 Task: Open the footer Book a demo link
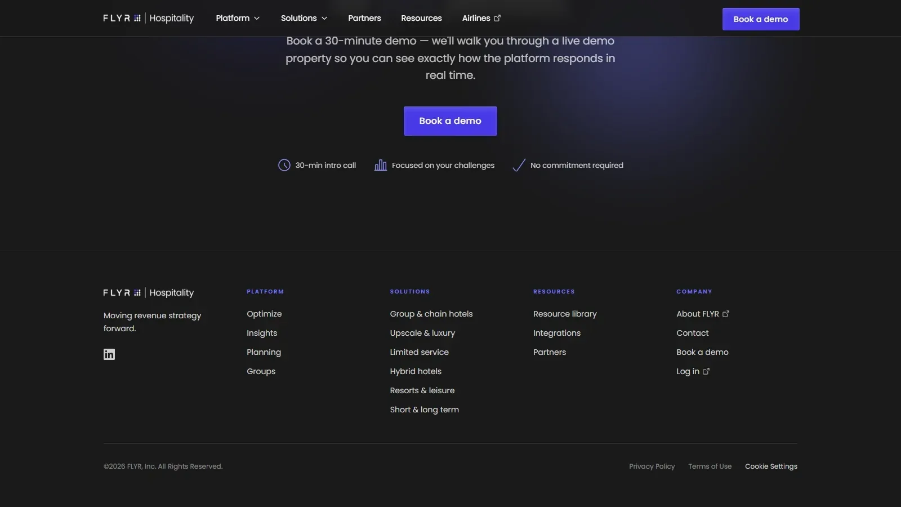[x=702, y=352]
